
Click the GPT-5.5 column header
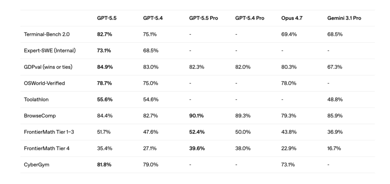[106, 18]
